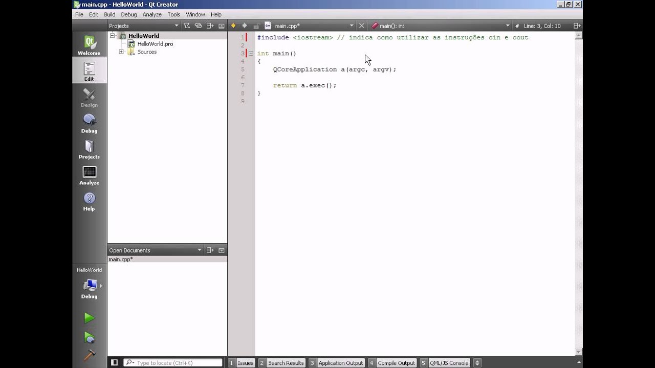655x368 pixels.
Task: Go forward in navigation history
Action: click(x=244, y=26)
